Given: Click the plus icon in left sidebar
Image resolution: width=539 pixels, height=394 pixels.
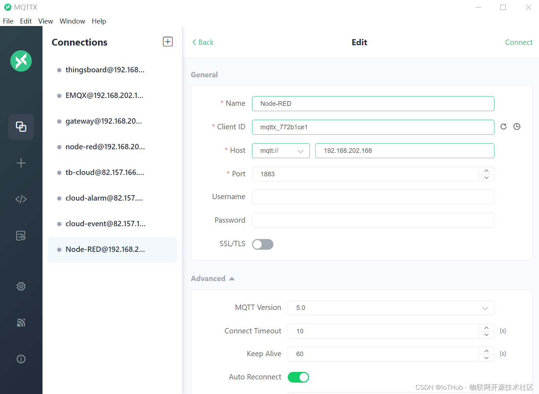Looking at the screenshot, I should coord(21,163).
